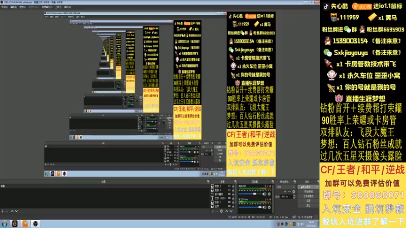This screenshot has width=406, height=228.
Task: Open the Help (帮助) menu
Action: pos(67,7)
